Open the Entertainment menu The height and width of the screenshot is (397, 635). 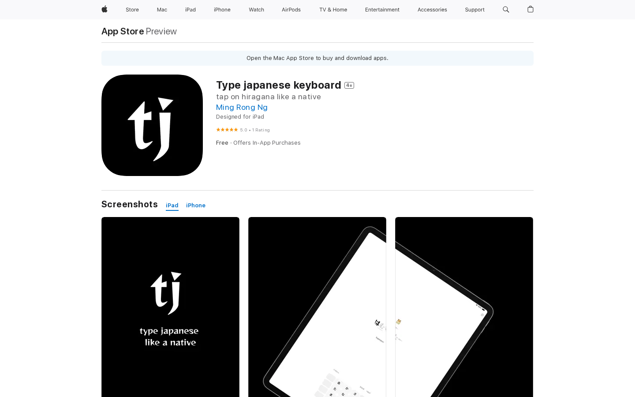pyautogui.click(x=382, y=10)
